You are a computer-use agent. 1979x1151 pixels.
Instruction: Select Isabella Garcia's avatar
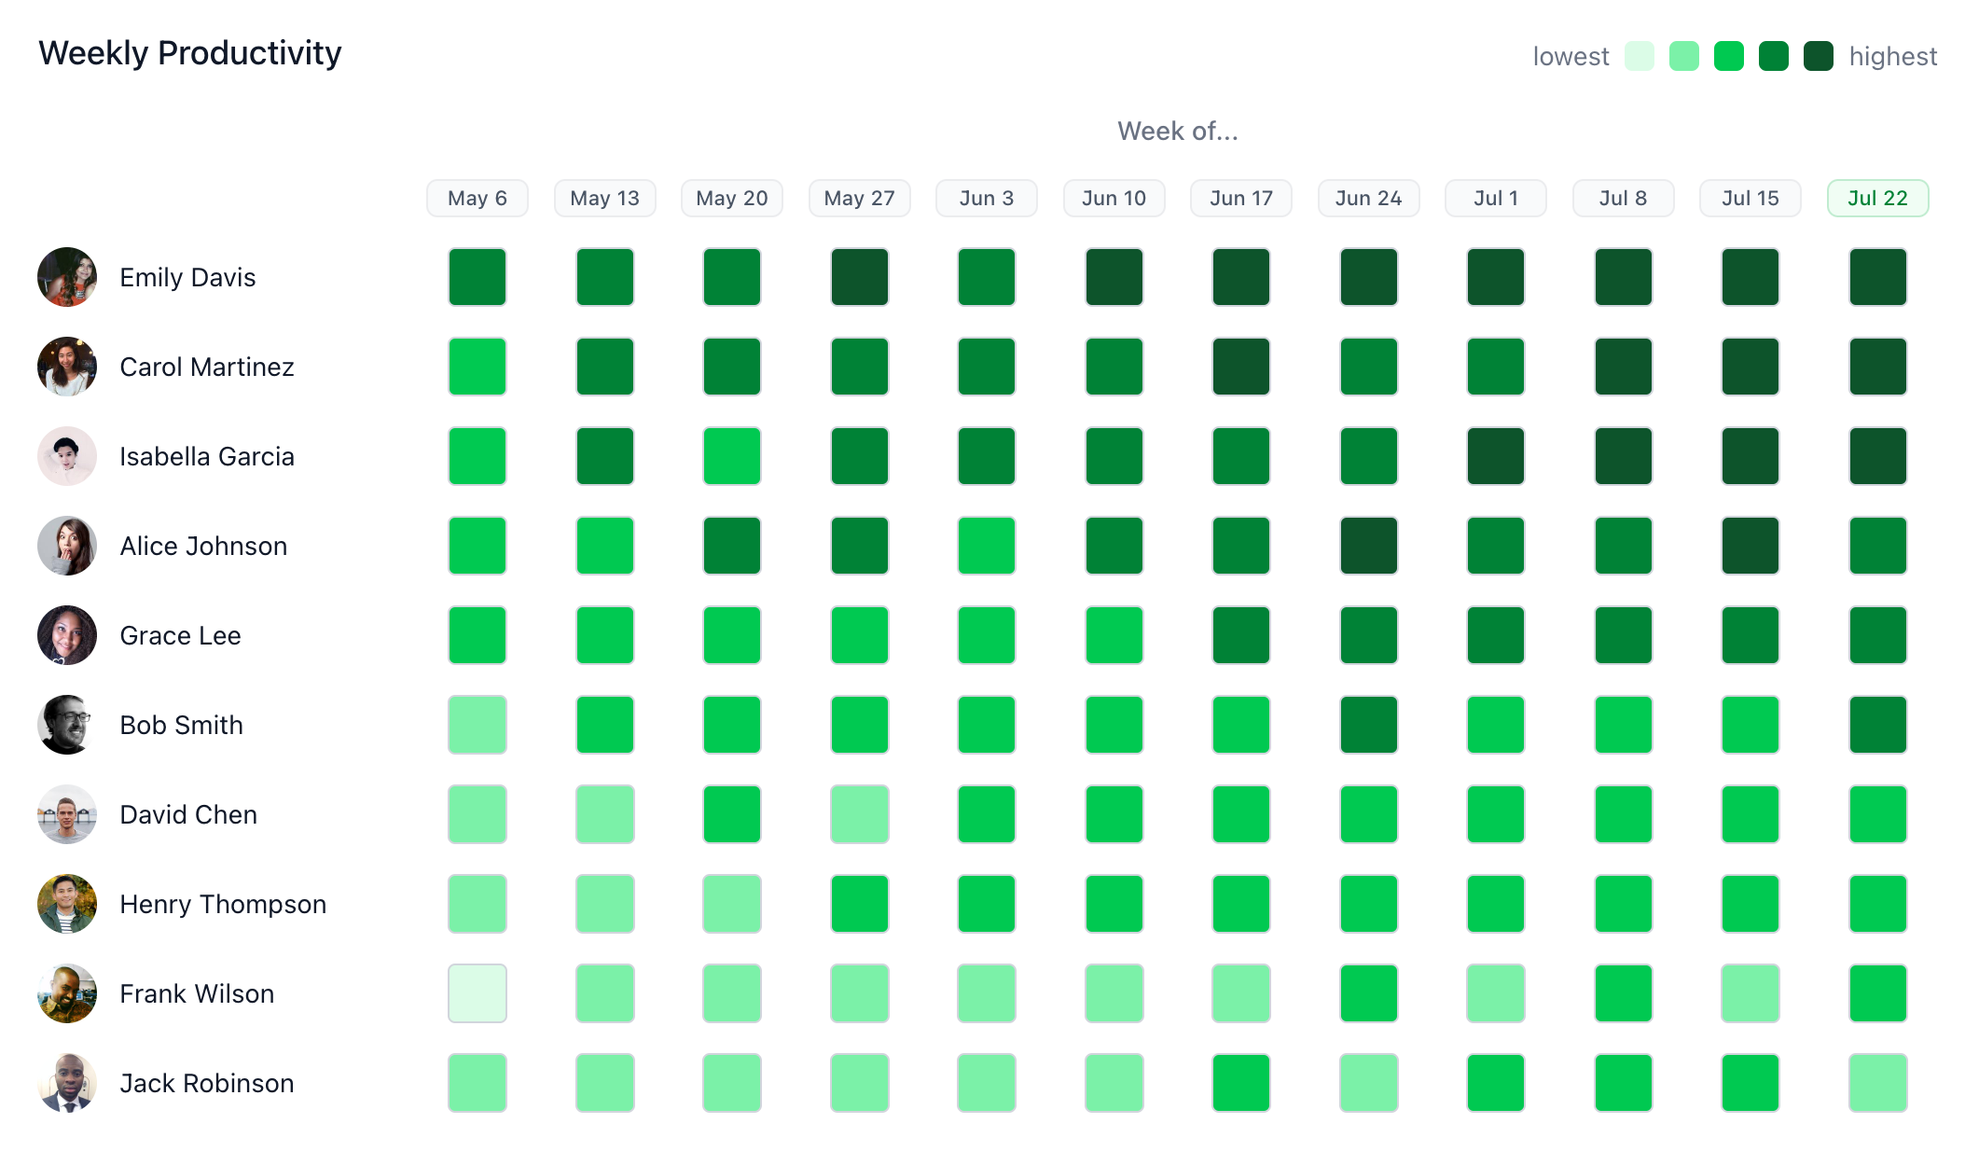point(67,456)
